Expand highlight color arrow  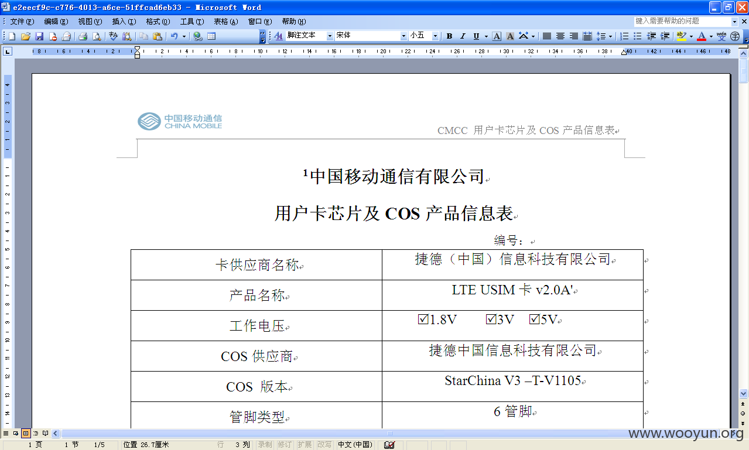[x=690, y=36]
